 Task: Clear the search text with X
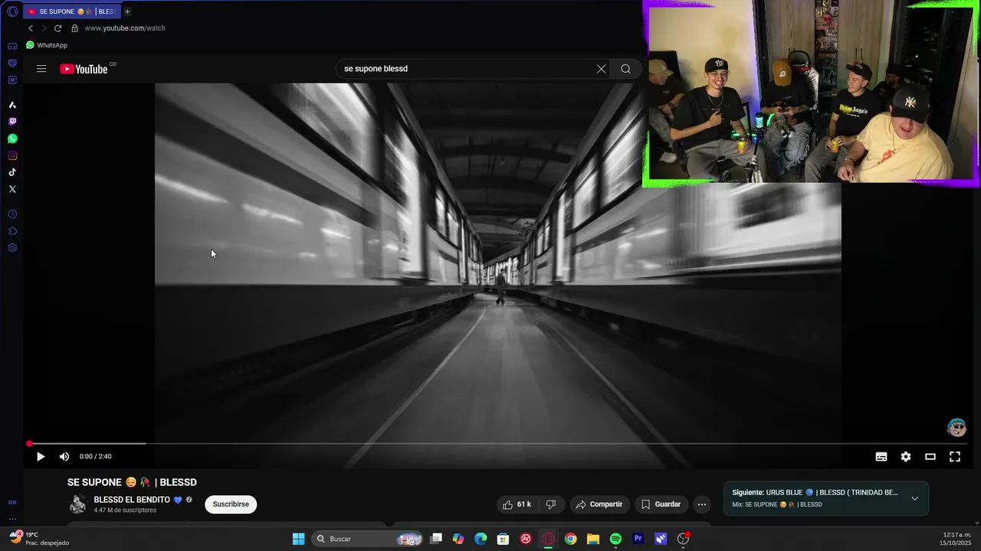[601, 69]
